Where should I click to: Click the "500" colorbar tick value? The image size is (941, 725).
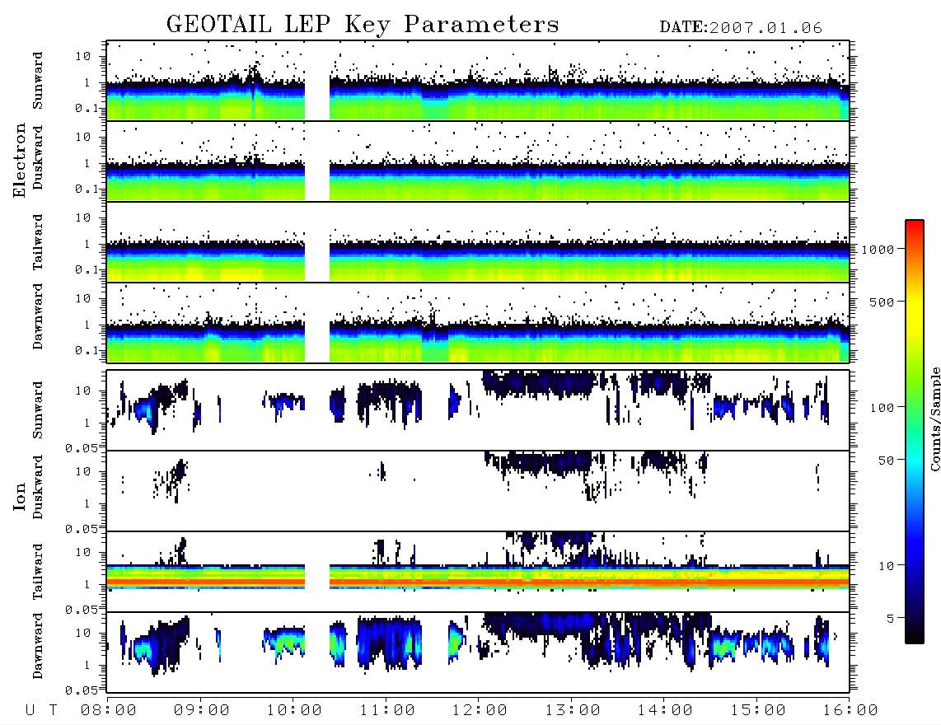pos(882,302)
